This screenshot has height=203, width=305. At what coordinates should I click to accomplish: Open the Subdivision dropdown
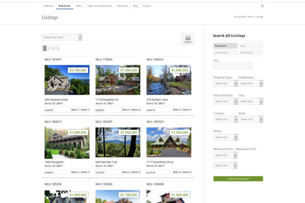[251, 83]
